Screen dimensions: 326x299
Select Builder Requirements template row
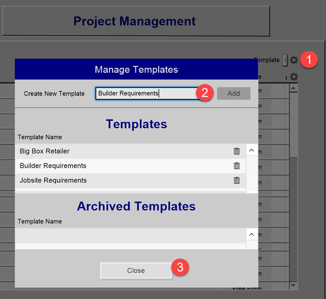point(130,166)
